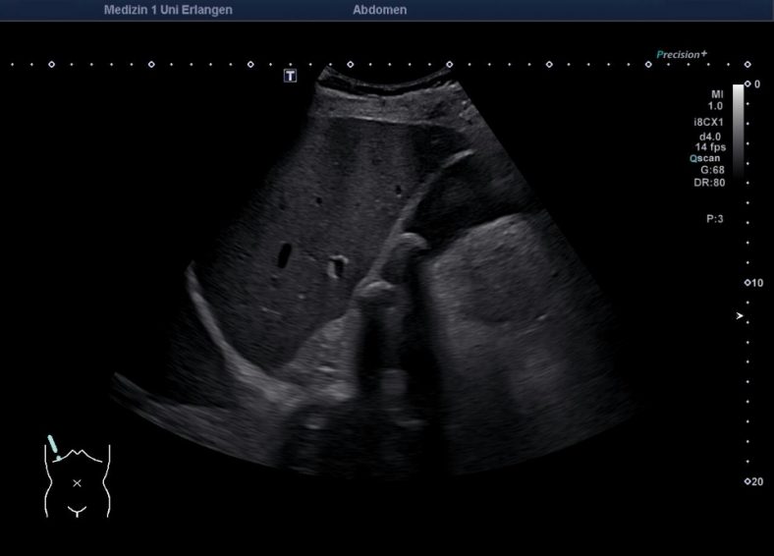Click the 14 fps frame rate readout
The image size is (774, 556).
click(x=708, y=146)
